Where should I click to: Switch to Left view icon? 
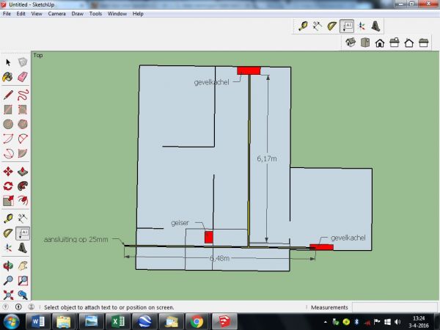423,43
